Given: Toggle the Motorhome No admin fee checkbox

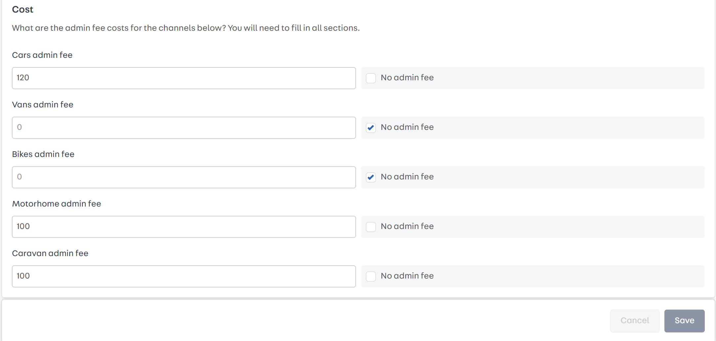Looking at the screenshot, I should click(x=371, y=227).
